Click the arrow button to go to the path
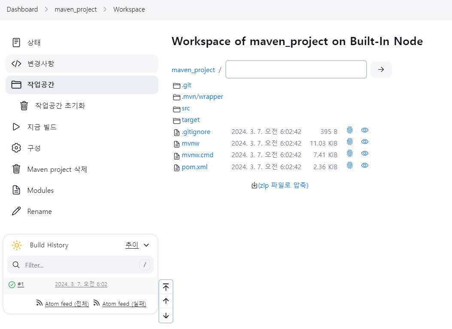The height and width of the screenshot is (329, 452). click(x=381, y=69)
